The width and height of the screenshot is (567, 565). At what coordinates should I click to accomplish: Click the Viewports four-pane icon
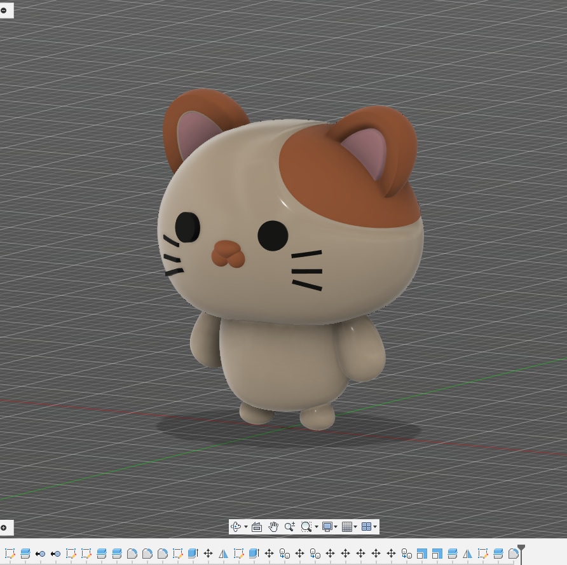tap(366, 527)
